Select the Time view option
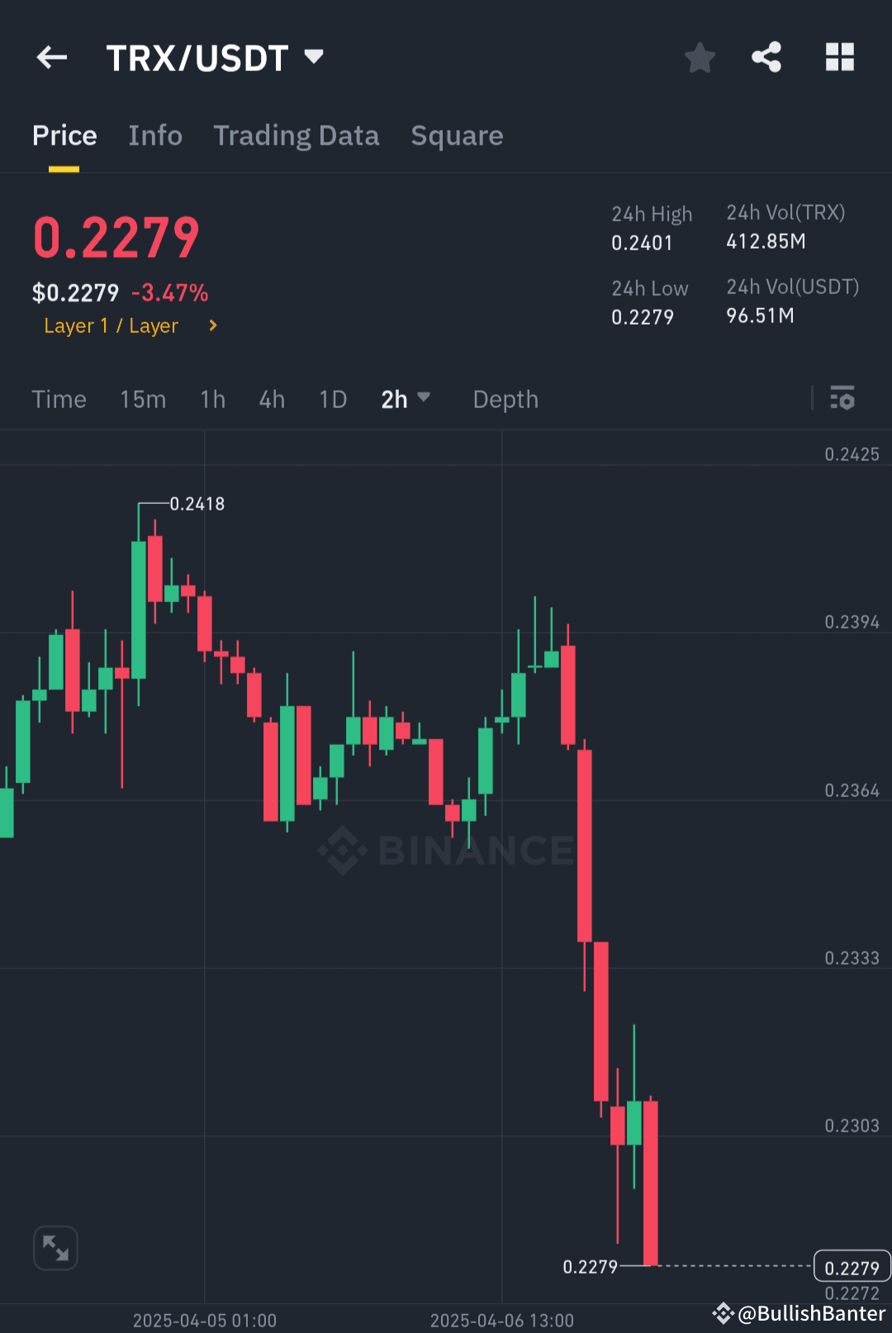The height and width of the screenshot is (1333, 892). 59,399
